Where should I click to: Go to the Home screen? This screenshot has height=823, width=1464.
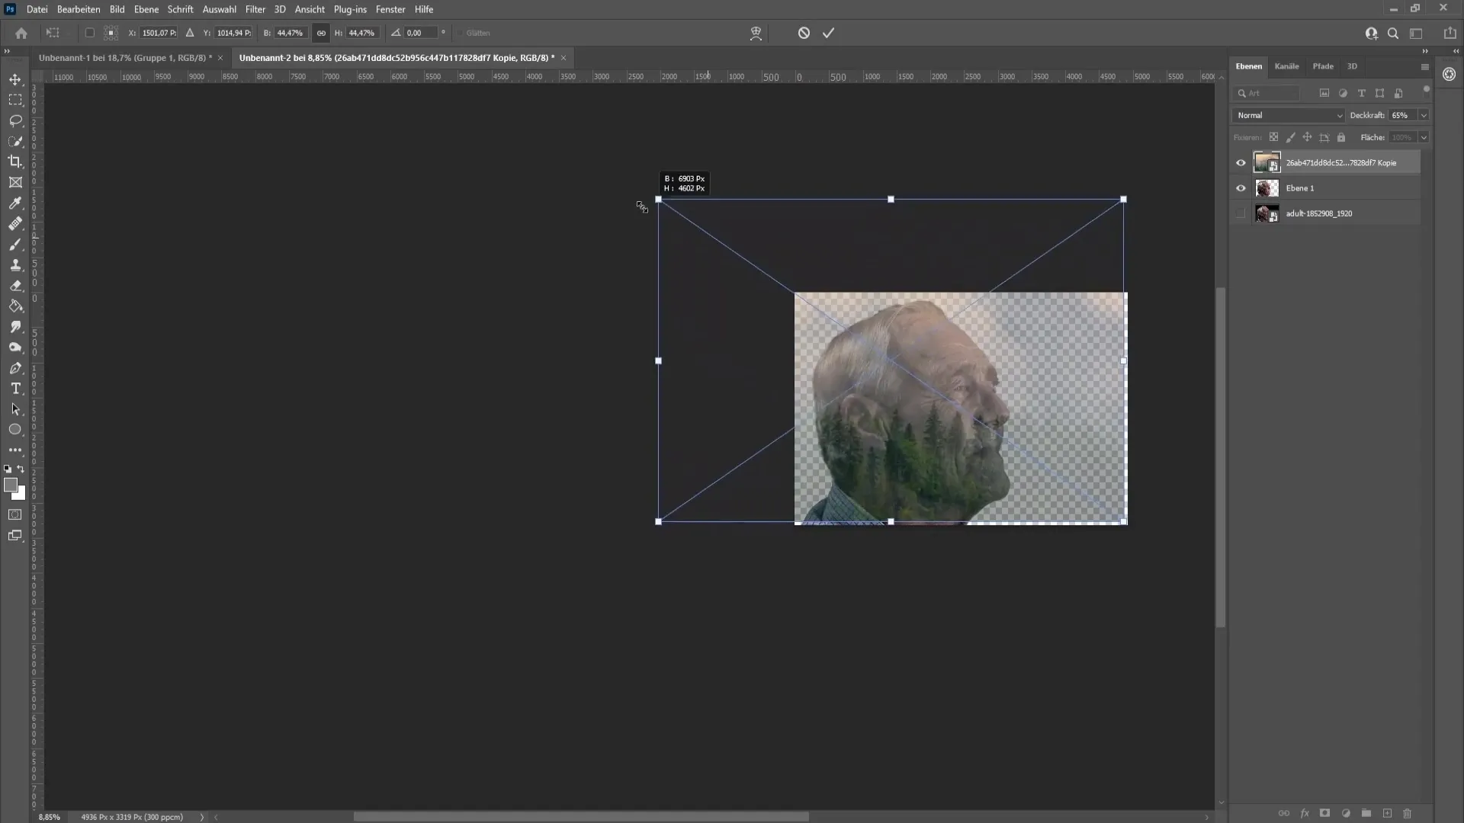21,33
